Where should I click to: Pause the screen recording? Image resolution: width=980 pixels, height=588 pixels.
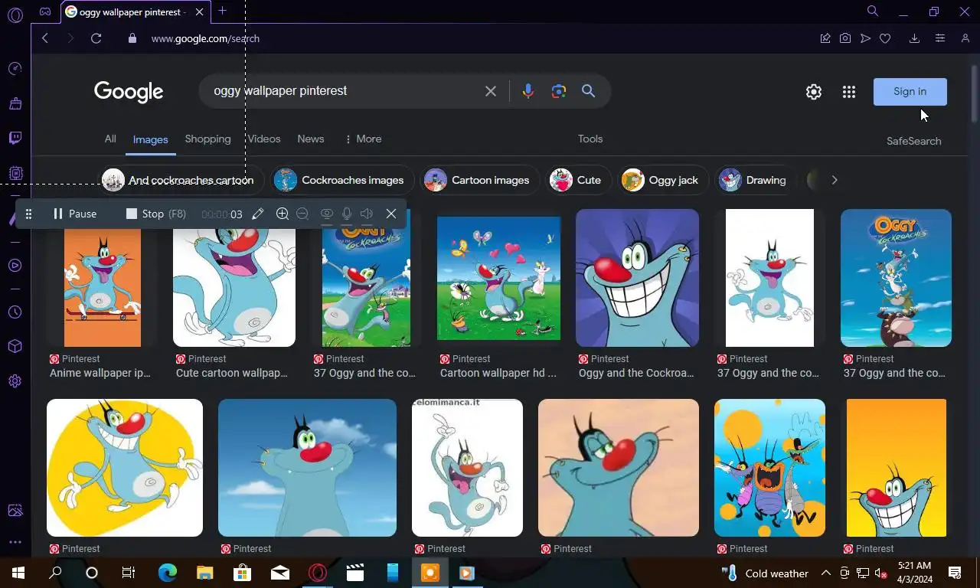[74, 214]
